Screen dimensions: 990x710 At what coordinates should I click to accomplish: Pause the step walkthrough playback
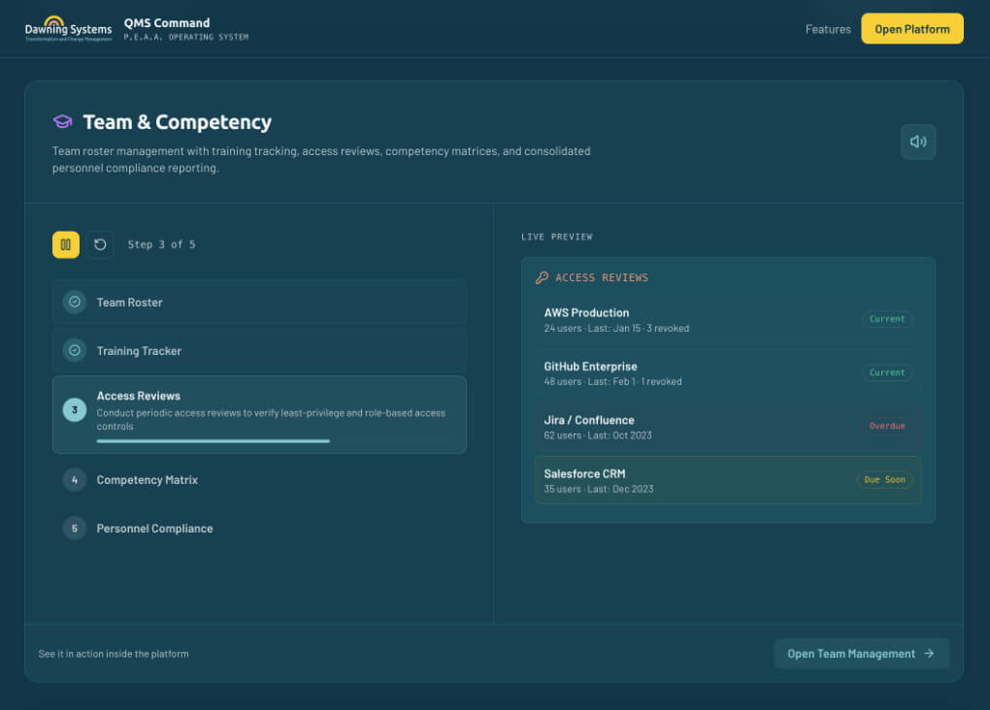(x=66, y=244)
